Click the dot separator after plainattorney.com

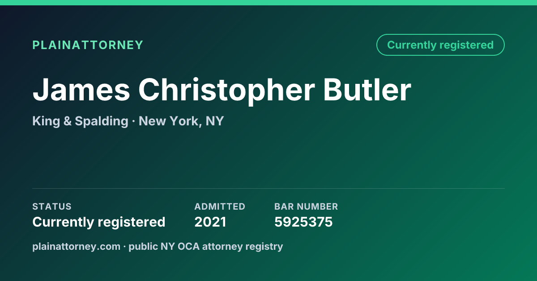(x=125, y=246)
